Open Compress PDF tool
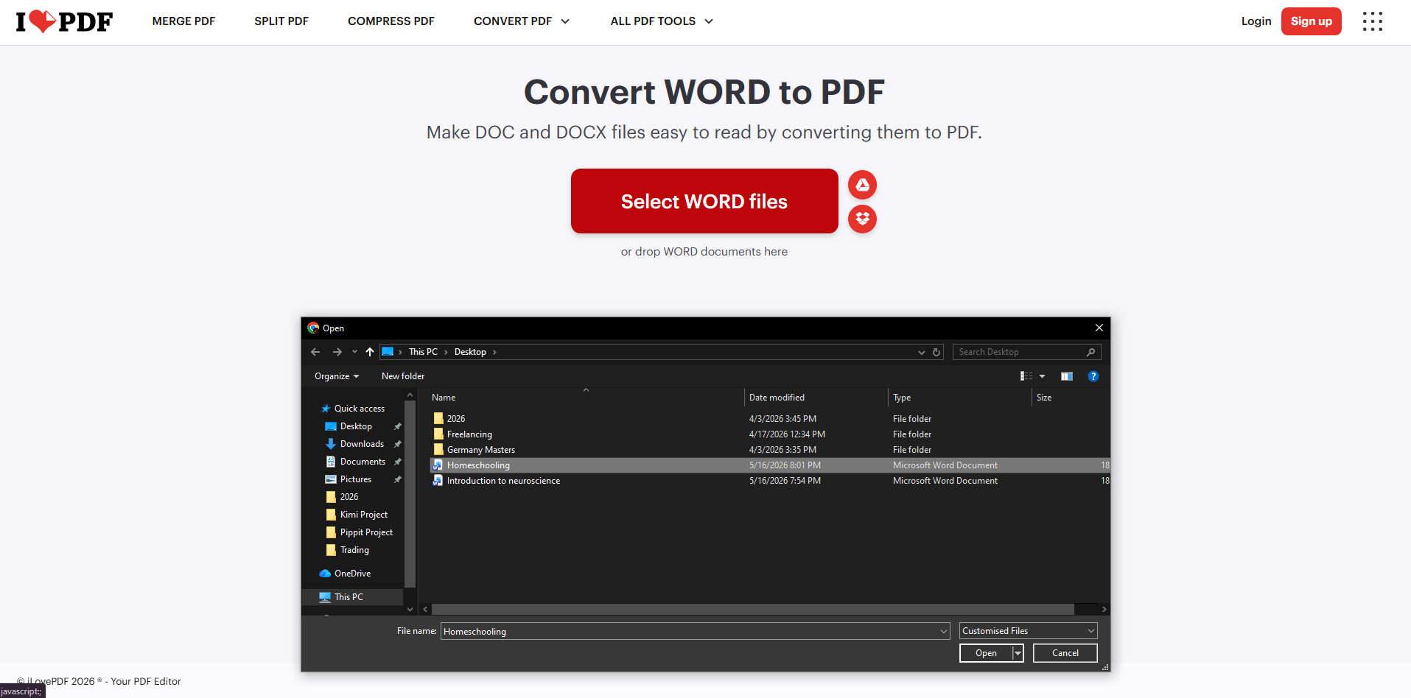The image size is (1411, 698). 391,21
